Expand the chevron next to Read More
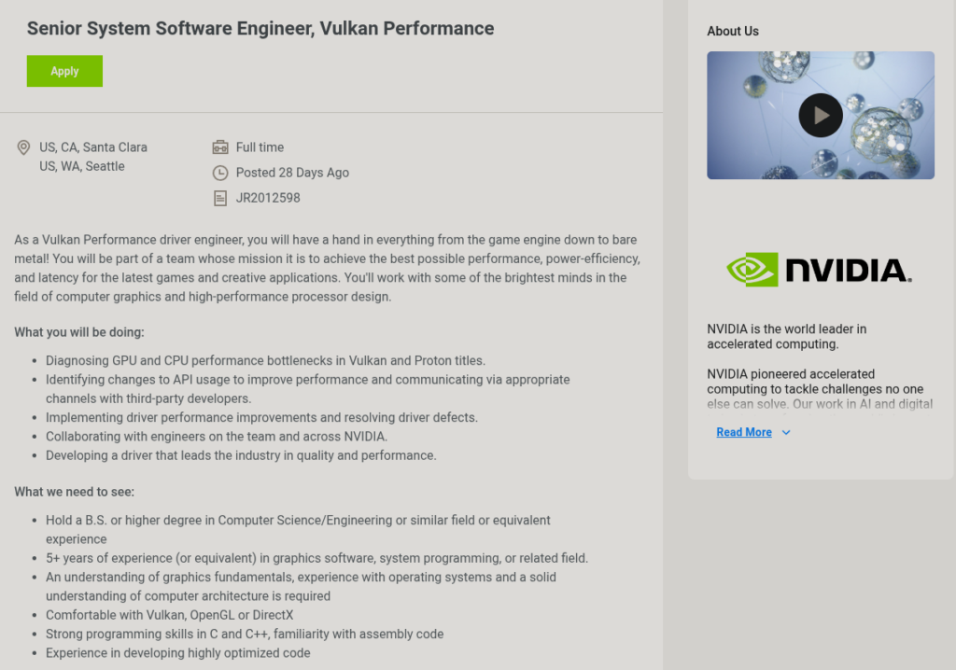 pyautogui.click(x=786, y=432)
